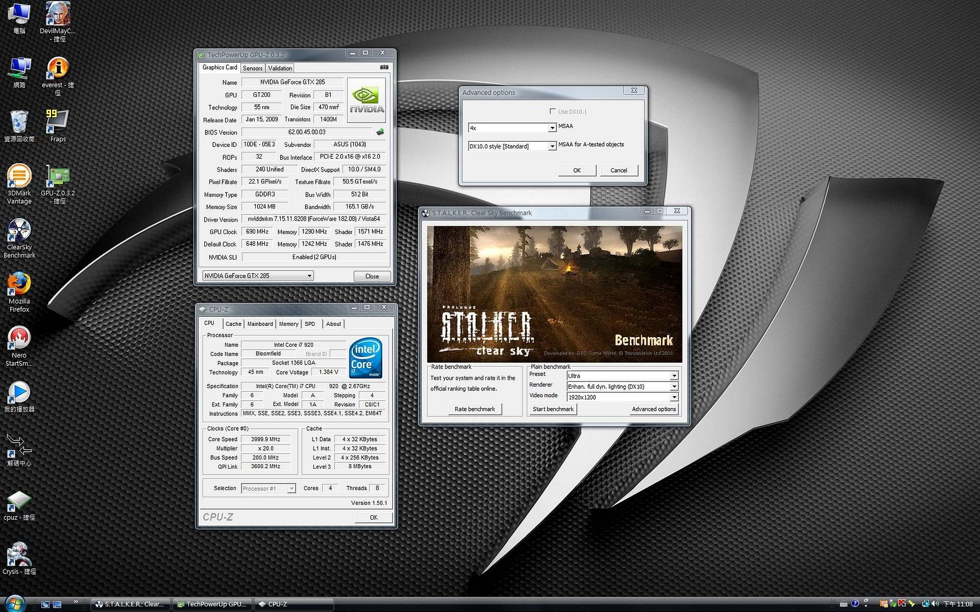980x612 pixels.
Task: Select Graphics Card tab in GPU-Z
Action: click(x=219, y=67)
